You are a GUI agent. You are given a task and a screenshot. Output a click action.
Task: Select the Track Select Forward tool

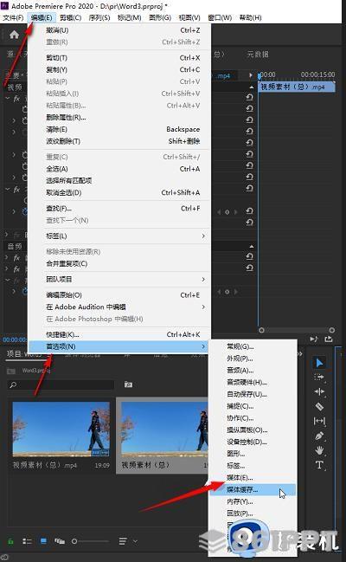[x=319, y=377]
